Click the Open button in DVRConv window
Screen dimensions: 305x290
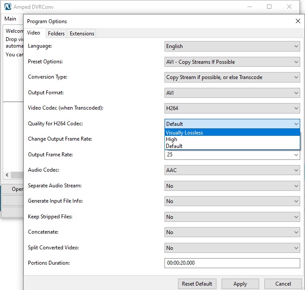(x=13, y=189)
